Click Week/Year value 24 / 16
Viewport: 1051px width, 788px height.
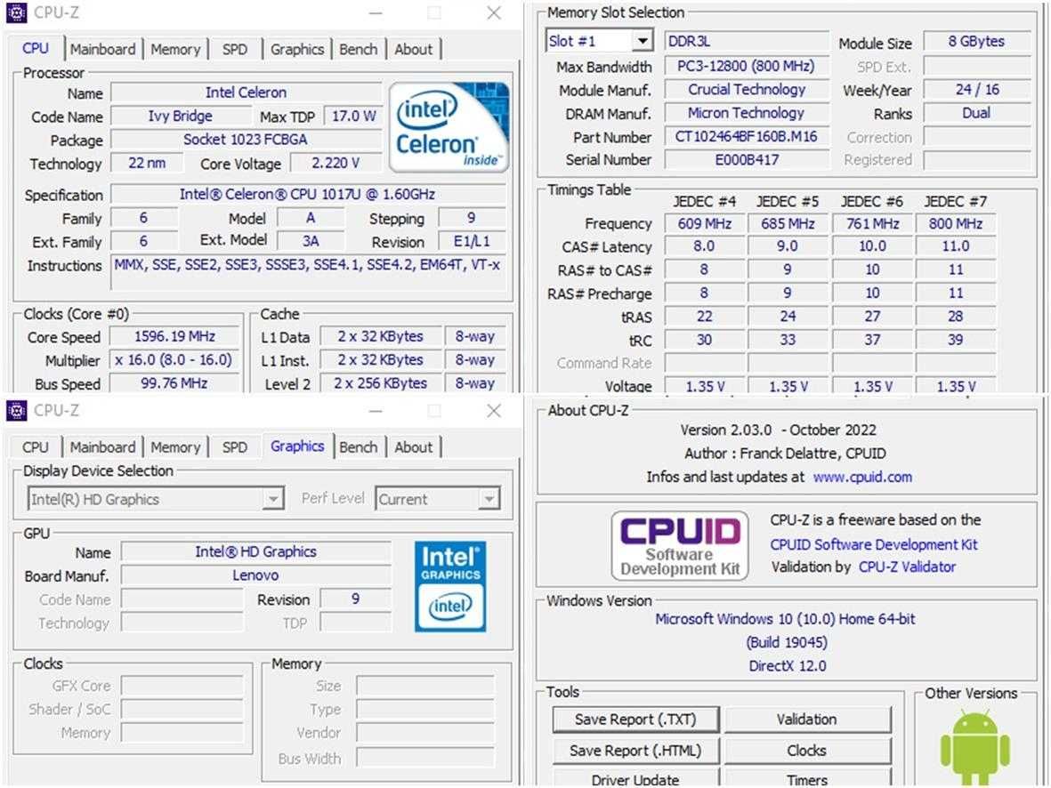976,89
